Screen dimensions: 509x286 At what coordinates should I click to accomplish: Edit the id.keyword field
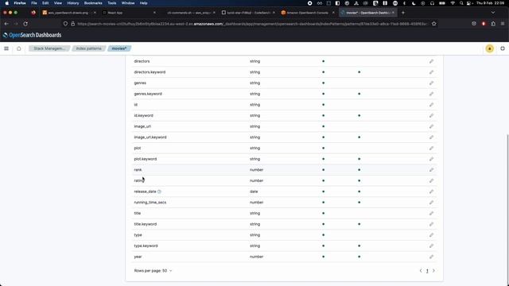coord(431,115)
